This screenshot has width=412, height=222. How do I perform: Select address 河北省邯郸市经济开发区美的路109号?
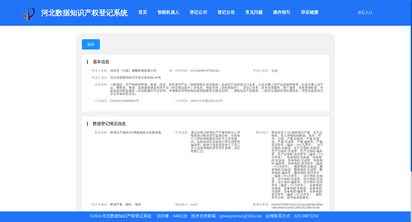pyautogui.click(x=135, y=78)
